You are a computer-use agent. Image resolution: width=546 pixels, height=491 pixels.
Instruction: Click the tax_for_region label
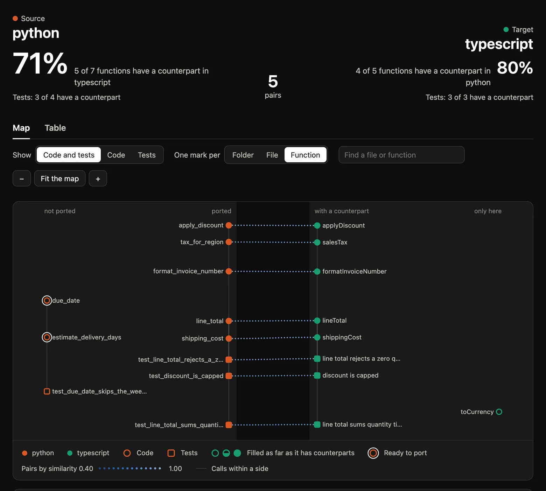(202, 242)
